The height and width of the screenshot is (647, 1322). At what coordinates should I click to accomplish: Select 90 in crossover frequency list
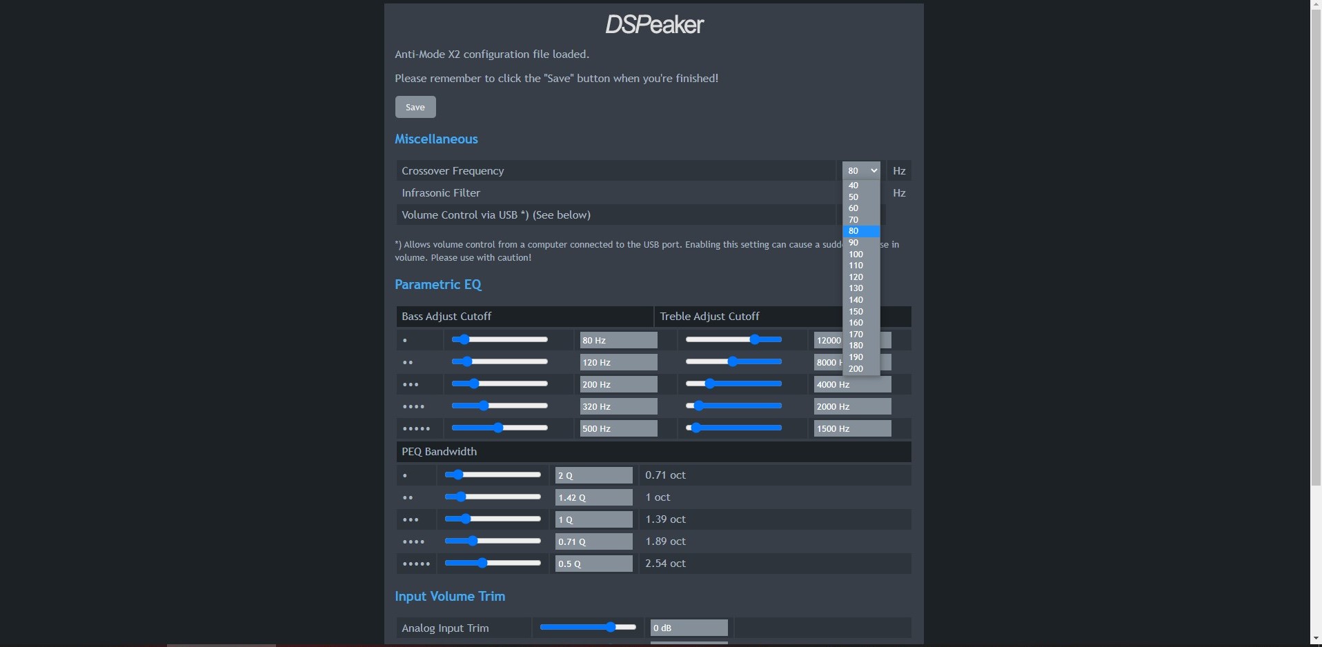click(x=861, y=243)
